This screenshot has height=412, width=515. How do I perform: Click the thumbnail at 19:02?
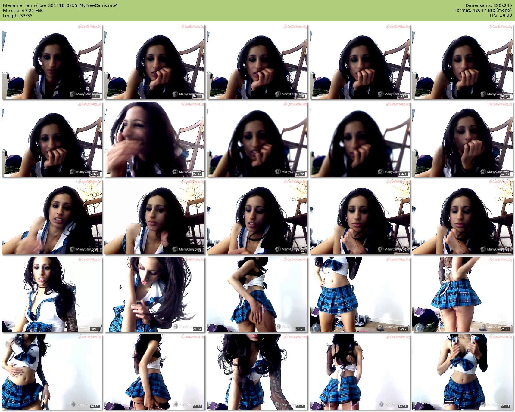point(462,217)
